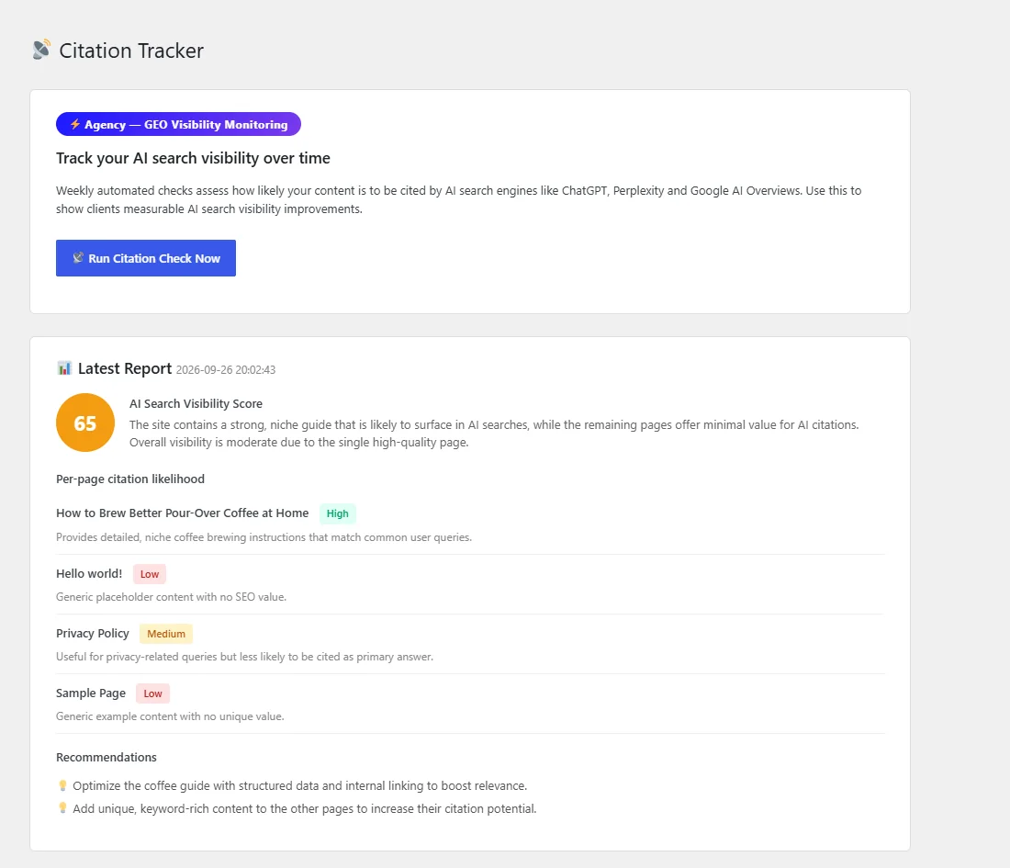The width and height of the screenshot is (1010, 868).
Task: Click the satellite icon beside Citation Tracker
Action: tap(42, 50)
